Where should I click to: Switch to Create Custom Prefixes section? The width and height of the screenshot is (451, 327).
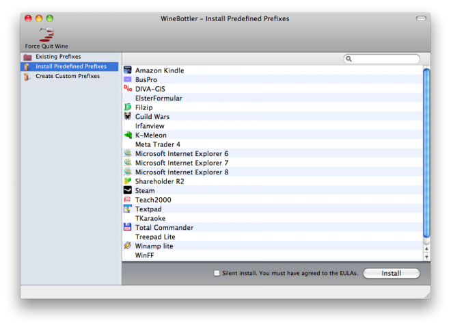67,76
